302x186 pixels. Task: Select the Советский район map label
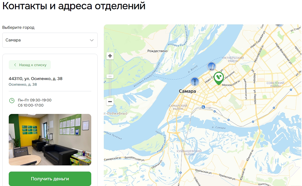pos(275,84)
